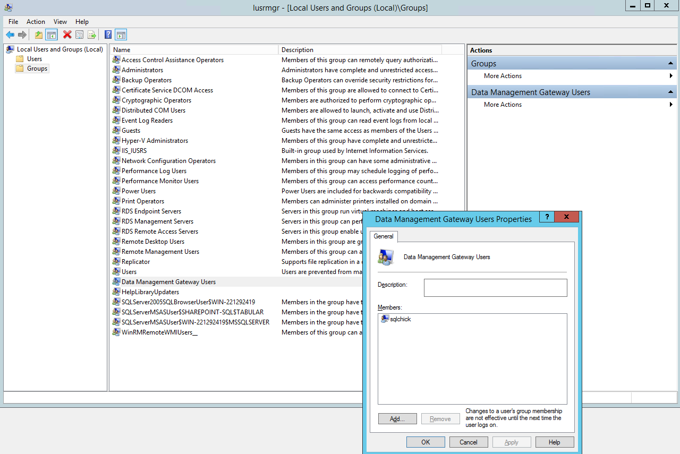Click the Export List toolbar icon

tap(91, 35)
